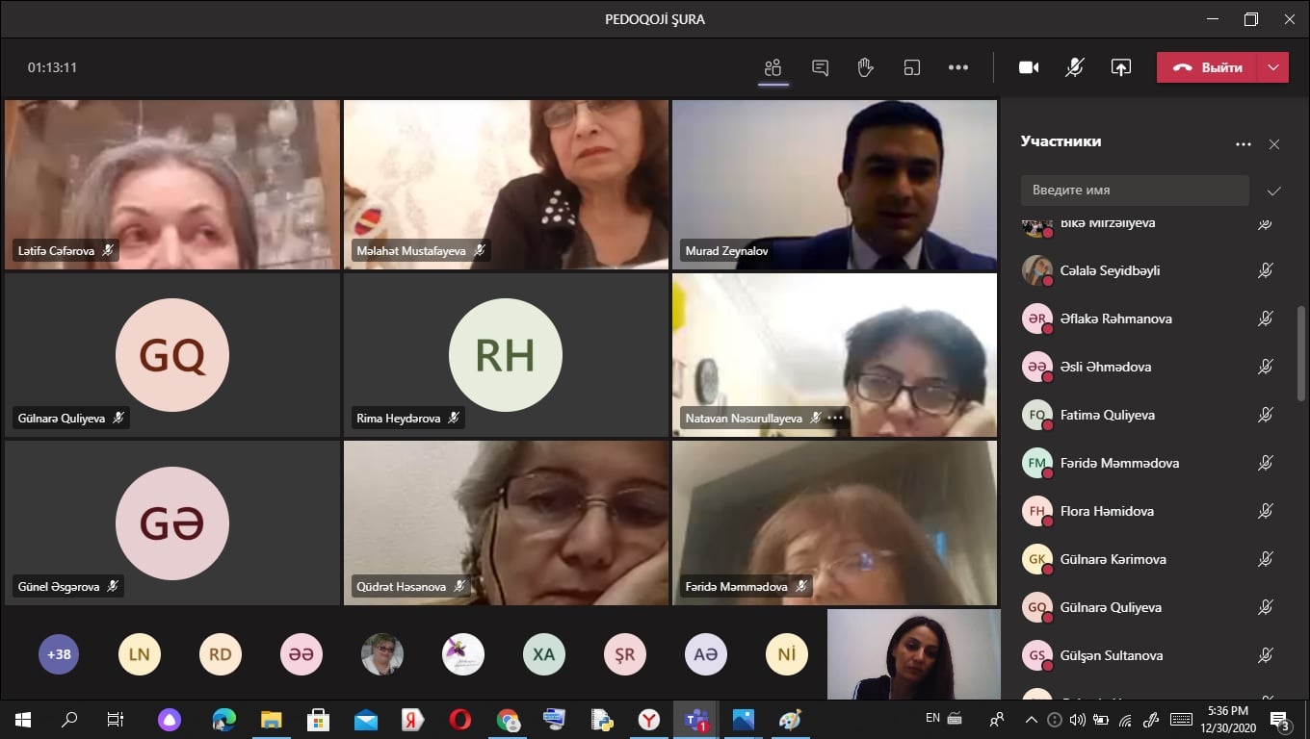Open more actions ellipsis in meeting toolbar

coord(957,67)
